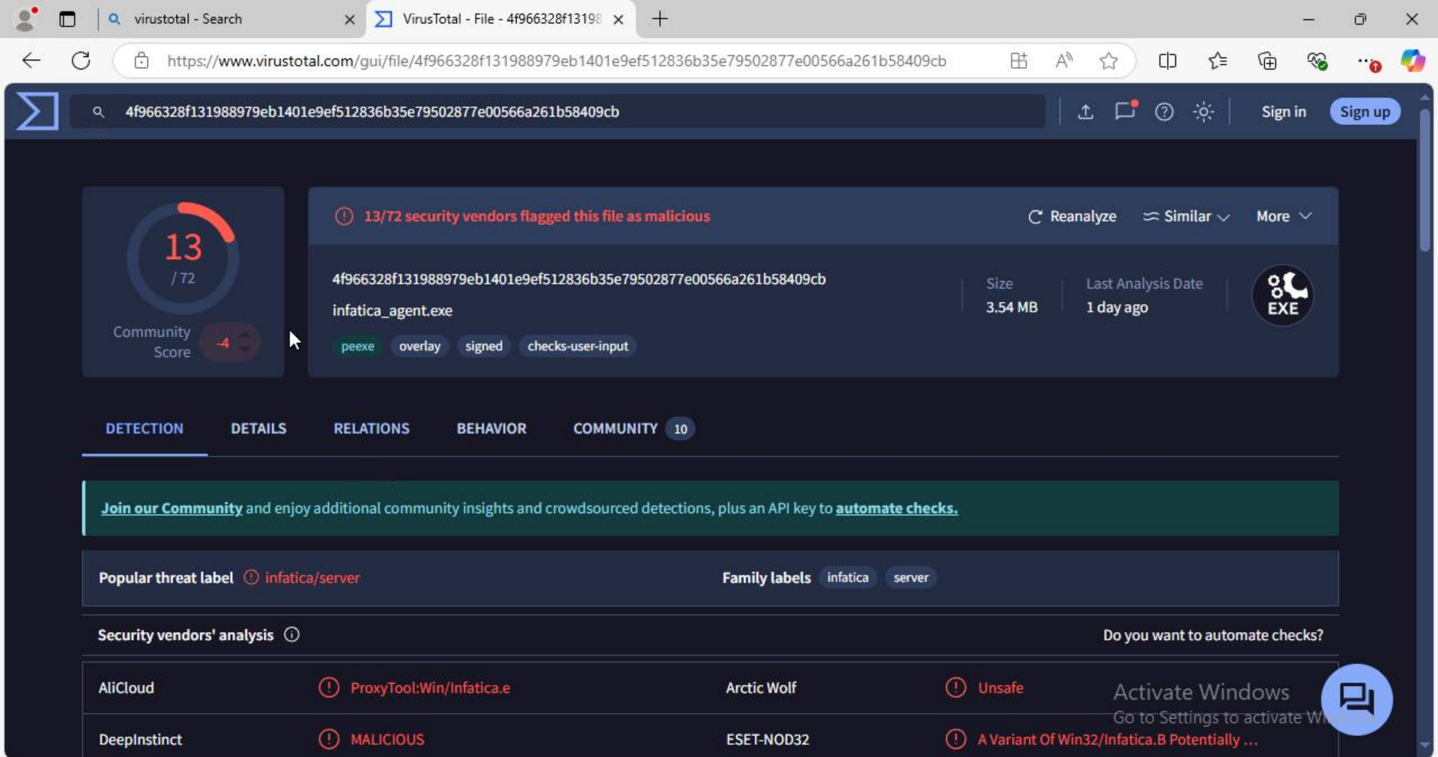This screenshot has height=757, width=1438.
Task: Open the chat bubble button
Action: click(x=1356, y=699)
